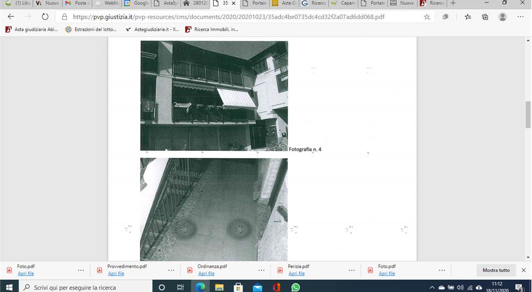Open WhatsApp from taskbar
This screenshot has width=532, height=292.
click(x=295, y=287)
